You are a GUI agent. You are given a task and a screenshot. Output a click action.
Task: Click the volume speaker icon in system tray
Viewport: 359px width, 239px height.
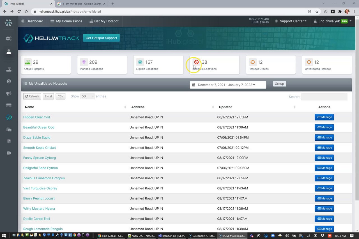[x=287, y=236]
